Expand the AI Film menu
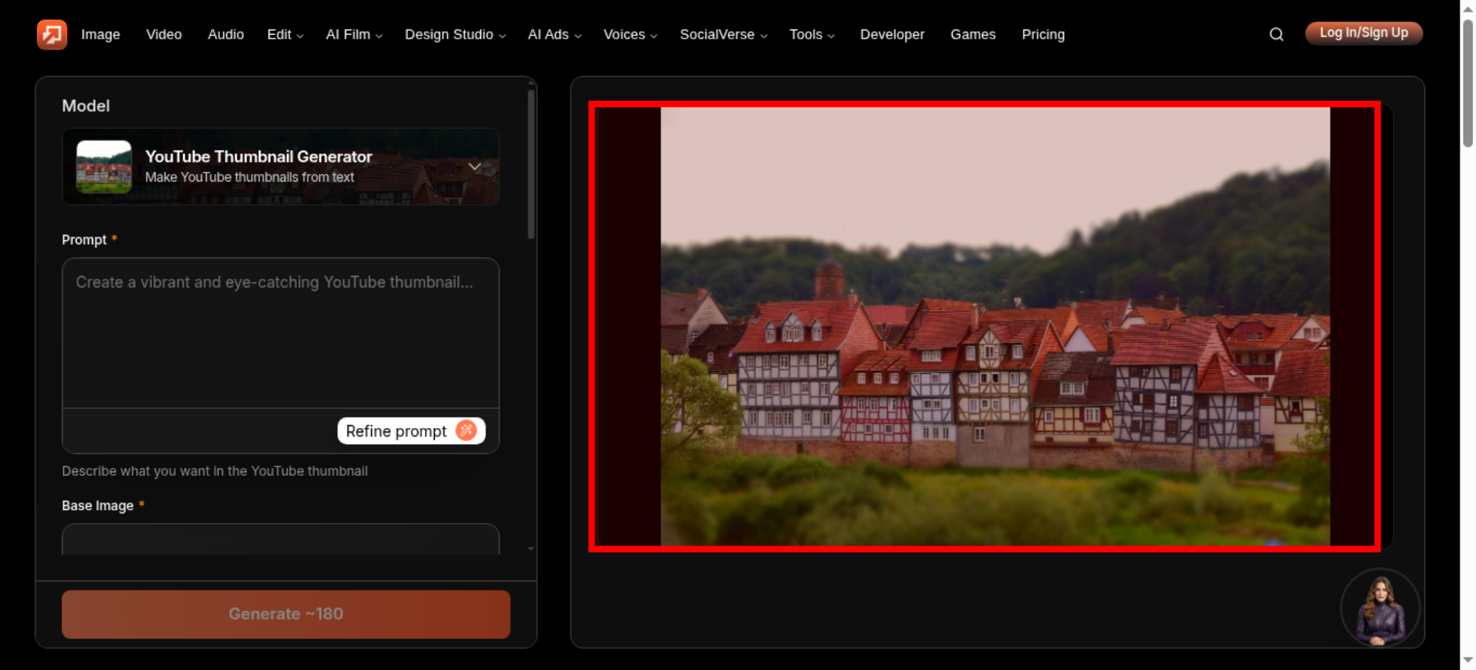The image size is (1476, 670). pos(354,35)
